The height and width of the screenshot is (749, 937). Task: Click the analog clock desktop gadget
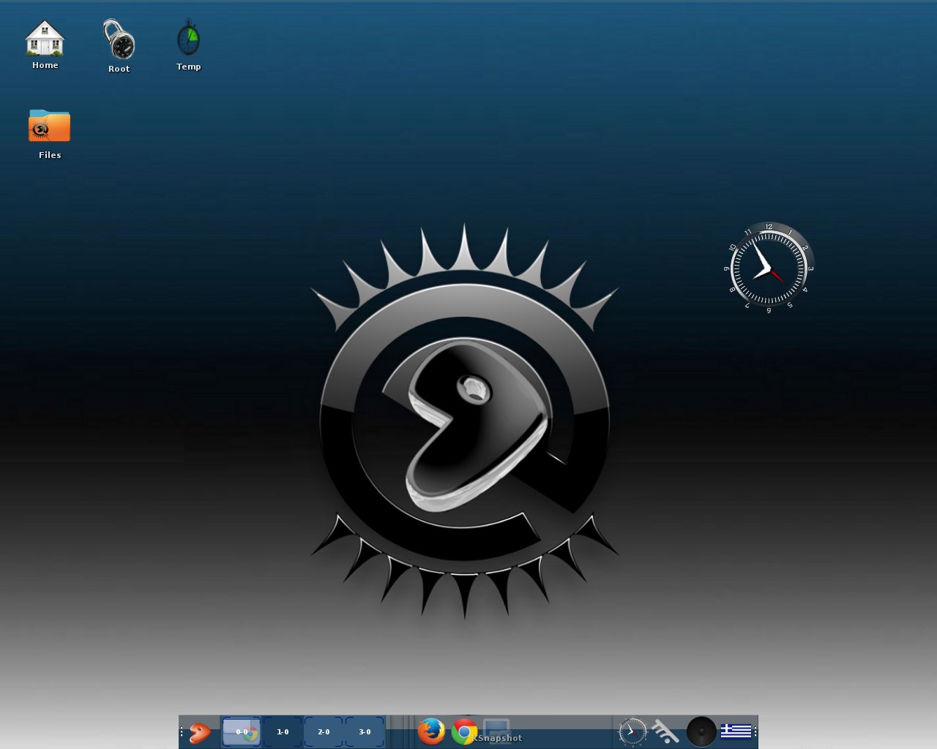pos(769,268)
